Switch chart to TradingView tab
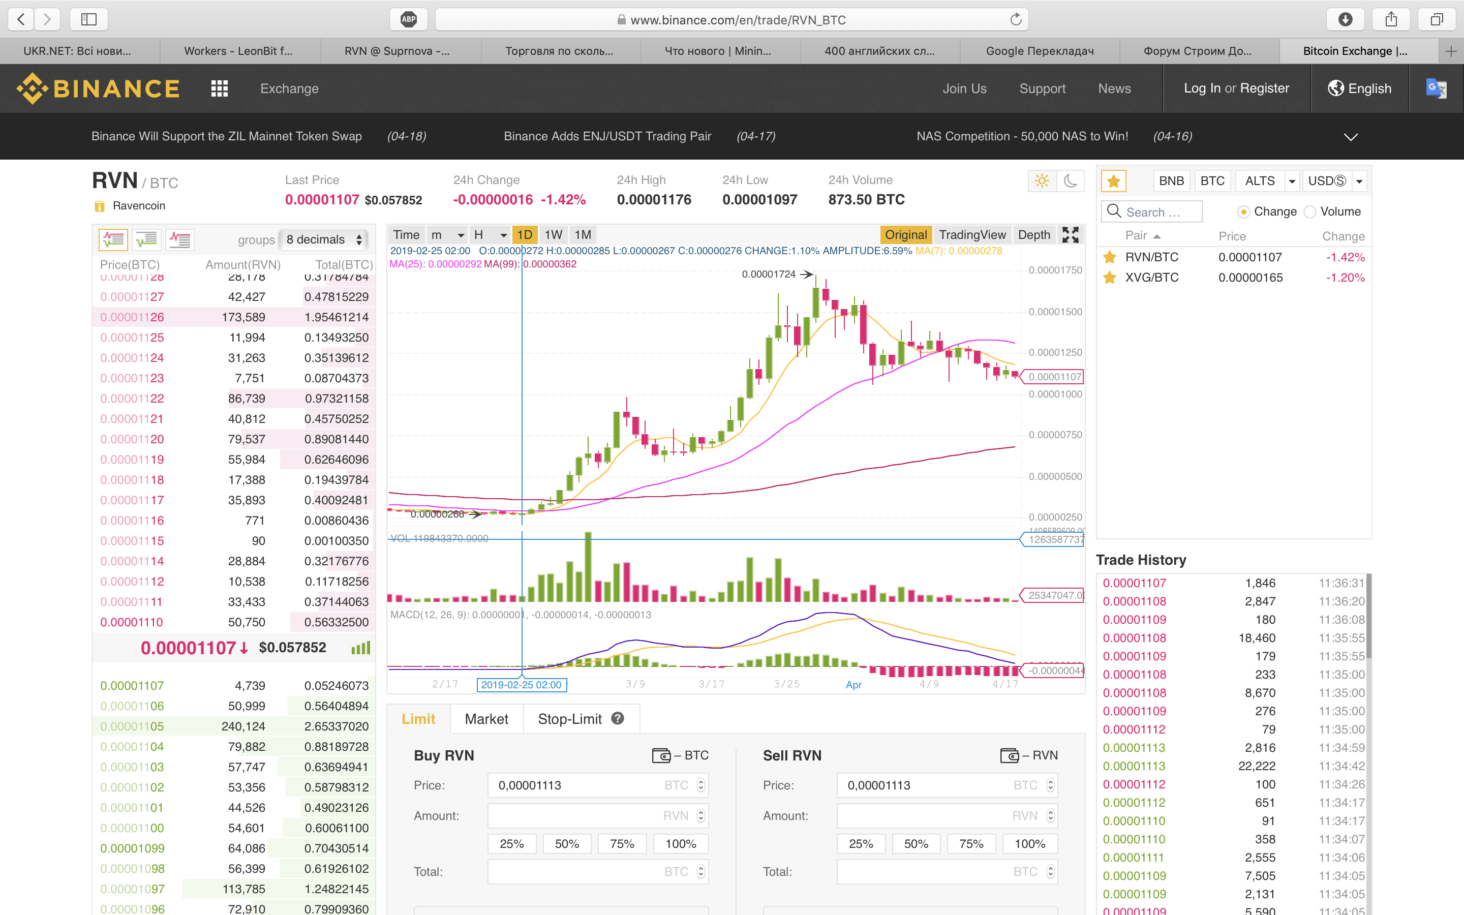Screen dimensions: 1464x915 (x=972, y=235)
